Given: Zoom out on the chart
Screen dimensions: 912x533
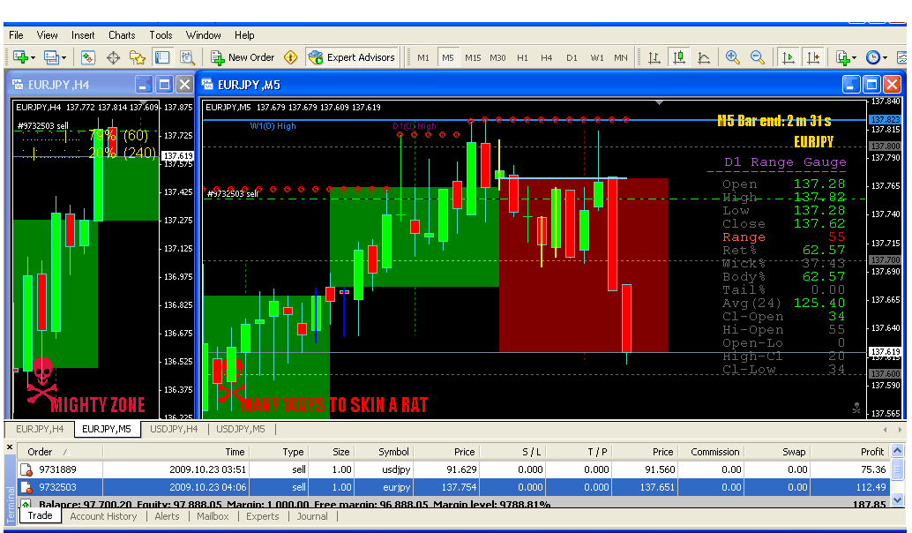Looking at the screenshot, I should pos(758,57).
